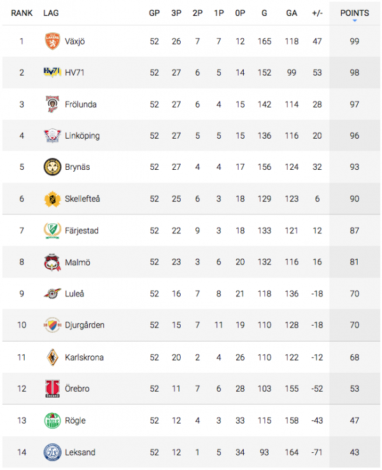The height and width of the screenshot is (470, 382).
Task: Open the Brynäs round logo
Action: (52, 167)
